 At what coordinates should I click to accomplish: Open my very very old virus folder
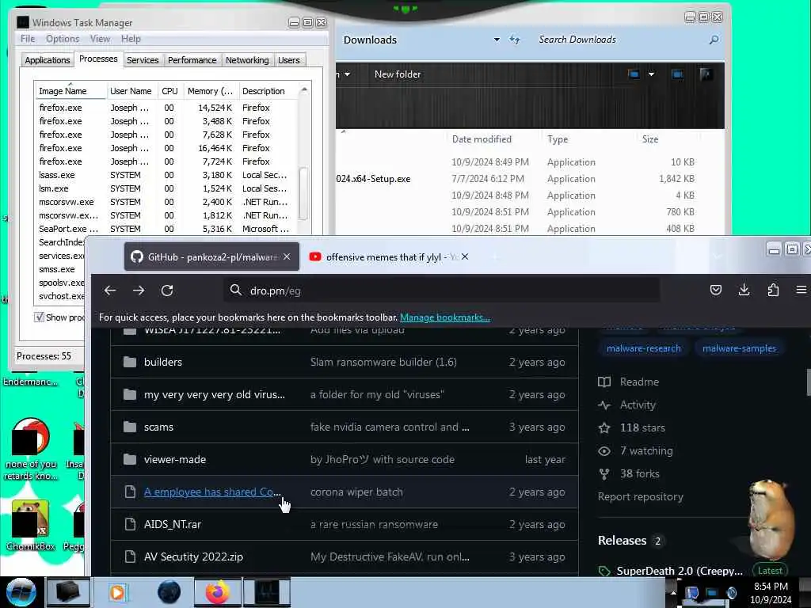[214, 394]
